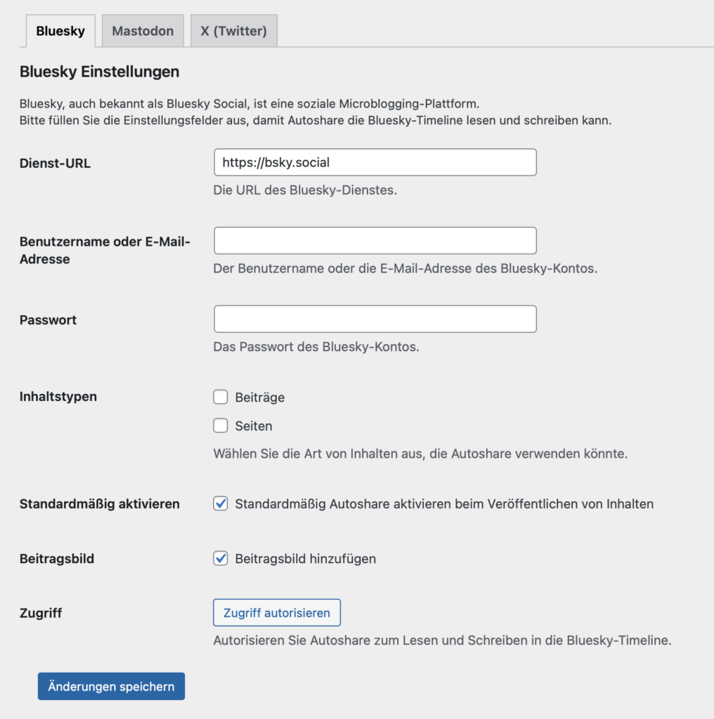Click the bold Dienst-URL row label

click(x=55, y=164)
